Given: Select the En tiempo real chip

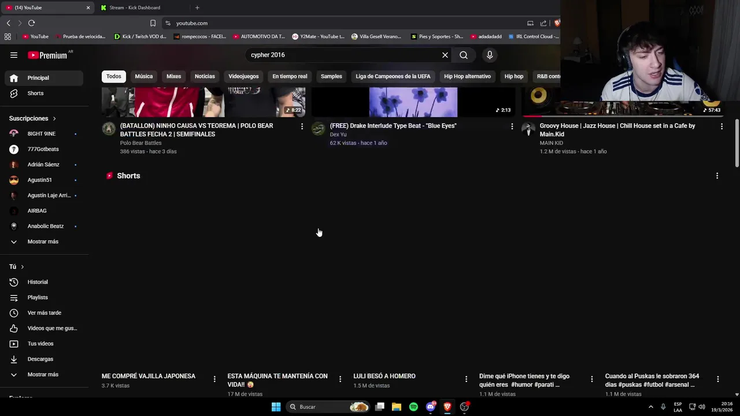Looking at the screenshot, I should 290,76.
